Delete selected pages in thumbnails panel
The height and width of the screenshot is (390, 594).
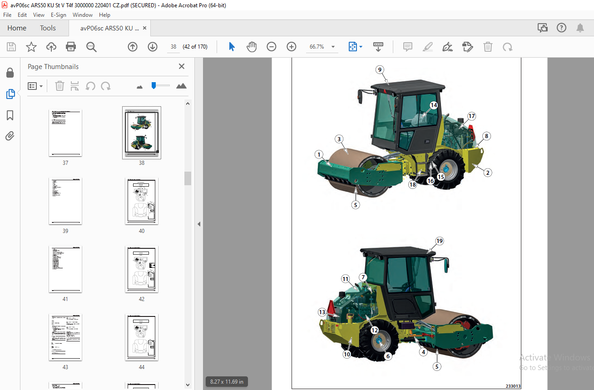pyautogui.click(x=59, y=86)
